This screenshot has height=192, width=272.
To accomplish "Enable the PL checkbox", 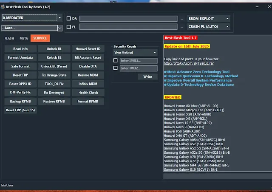I will pos(69,27).
